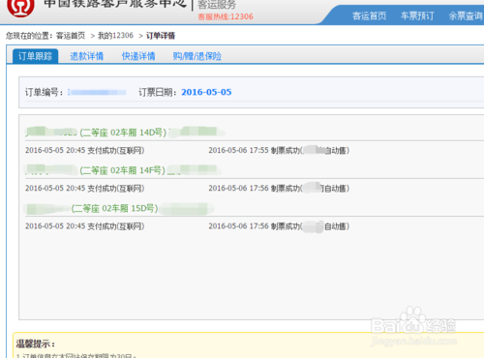Switch to the 快递详情 tab
Viewport: 484px width, 358px height.
pyautogui.click(x=138, y=56)
